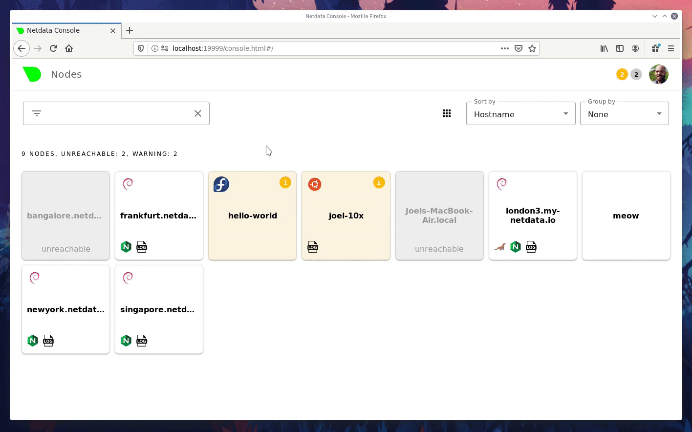Open the singapore.netd... node name
Viewport: 692px width, 432px height.
[157, 309]
